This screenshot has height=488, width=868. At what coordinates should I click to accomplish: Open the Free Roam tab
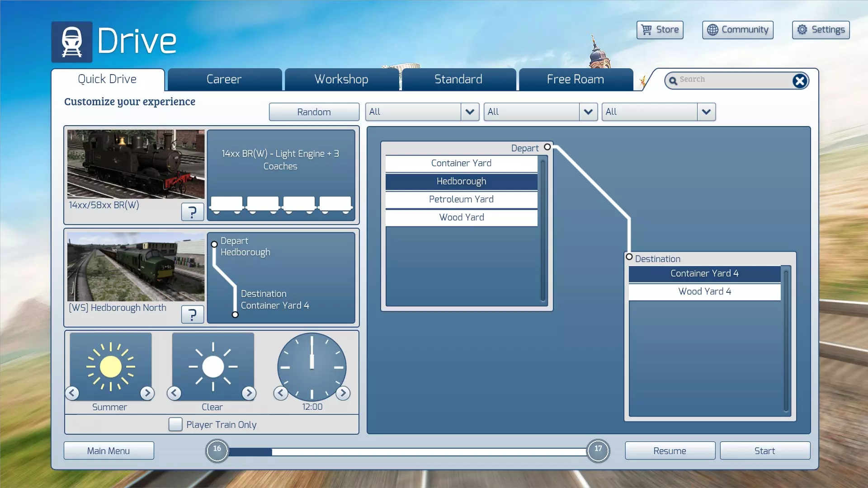click(x=575, y=80)
